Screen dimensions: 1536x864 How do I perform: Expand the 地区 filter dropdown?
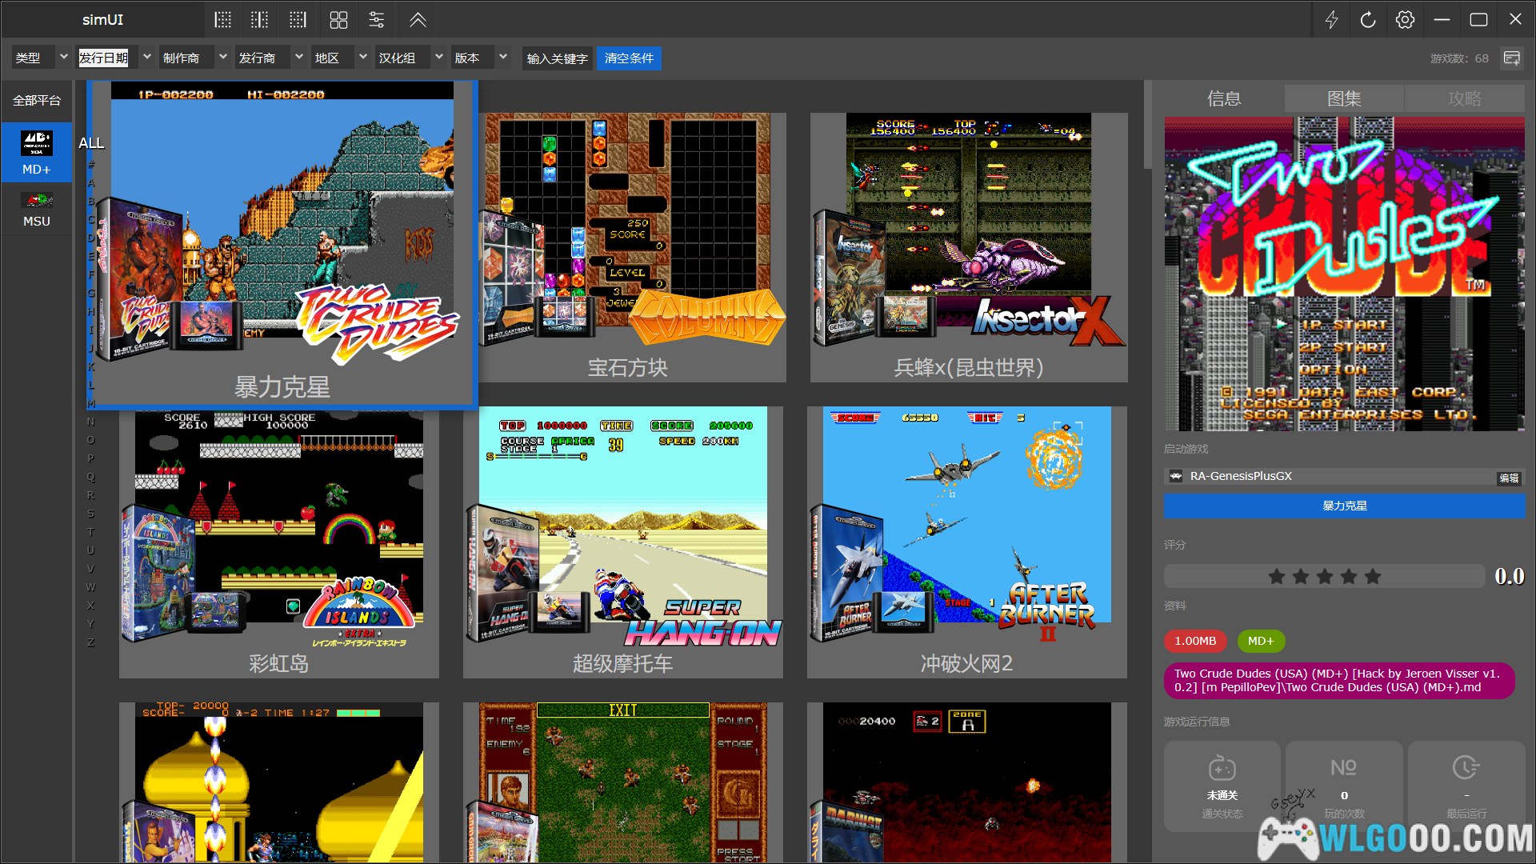tap(362, 58)
